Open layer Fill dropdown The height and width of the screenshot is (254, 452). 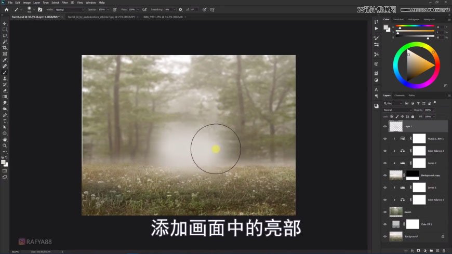[434, 116]
